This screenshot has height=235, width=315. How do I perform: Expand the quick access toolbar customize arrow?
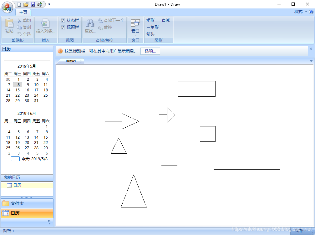coord(49,4)
